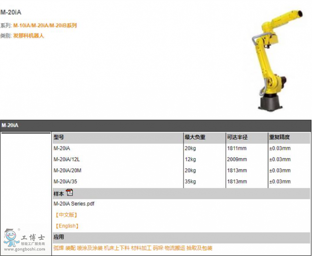
Task: Open the 机床上下料 application link
Action: tap(117, 248)
